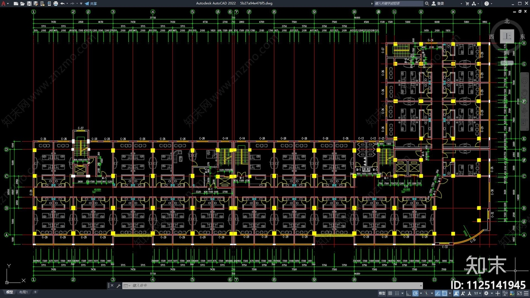Toggle snap mode dotted grid icon

pos(397,293)
